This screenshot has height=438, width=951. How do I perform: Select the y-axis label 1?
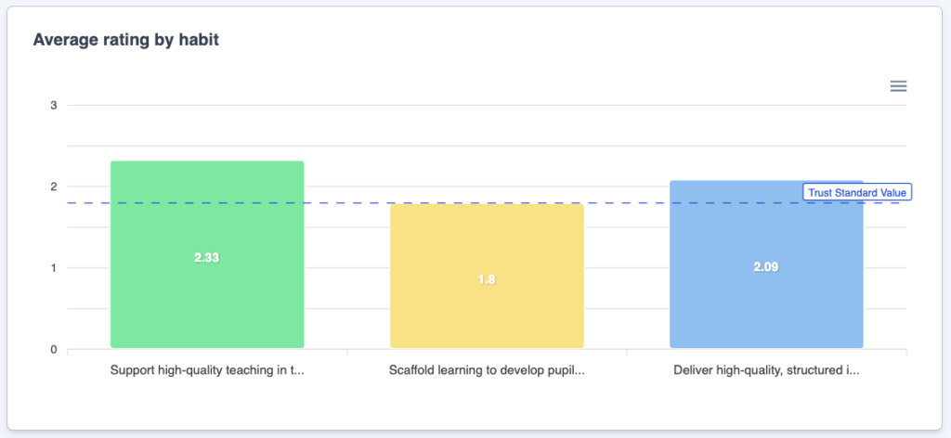(54, 268)
